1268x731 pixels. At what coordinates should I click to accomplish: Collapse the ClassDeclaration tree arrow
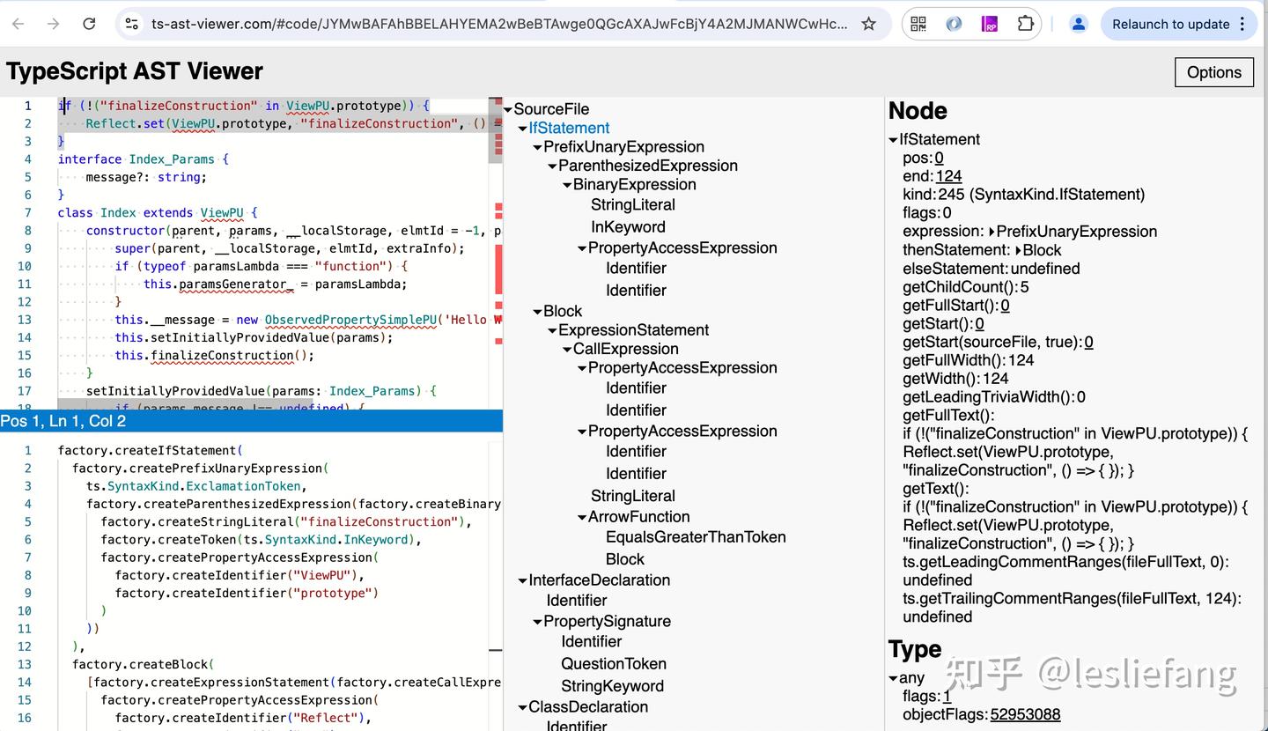click(523, 708)
